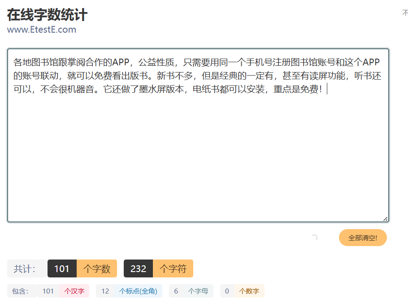Click the 个数字 badge
408x298 pixels.
[x=249, y=291]
